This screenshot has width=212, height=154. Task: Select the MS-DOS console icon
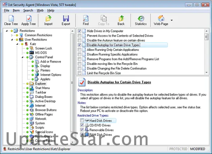[32, 53]
